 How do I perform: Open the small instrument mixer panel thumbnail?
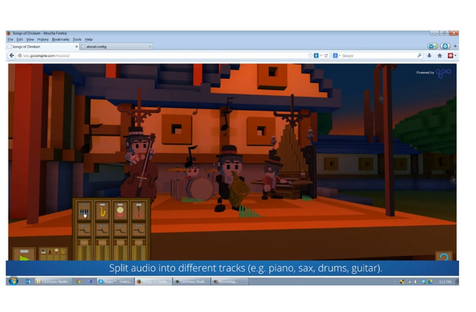point(53,254)
